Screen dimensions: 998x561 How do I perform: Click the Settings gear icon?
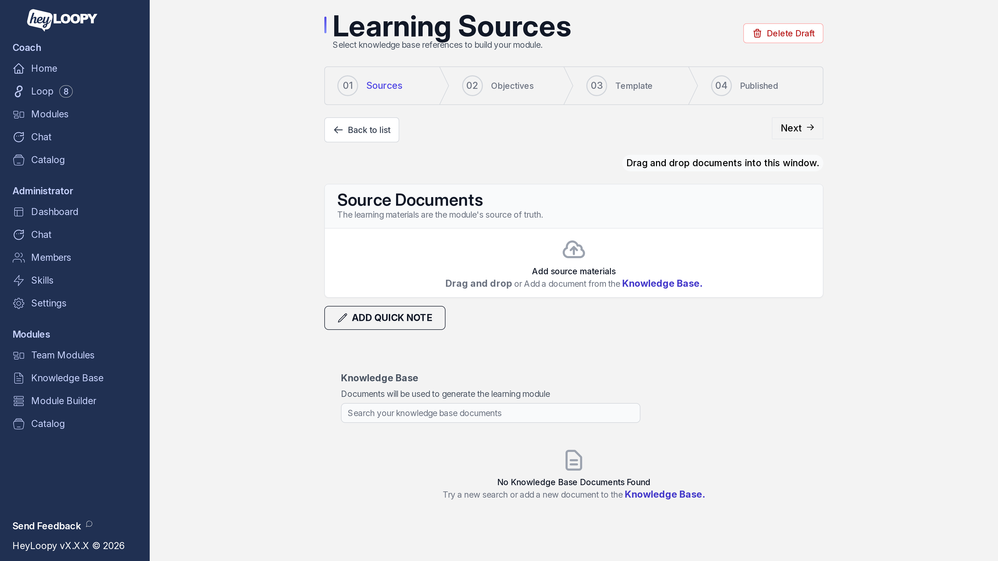point(19,303)
